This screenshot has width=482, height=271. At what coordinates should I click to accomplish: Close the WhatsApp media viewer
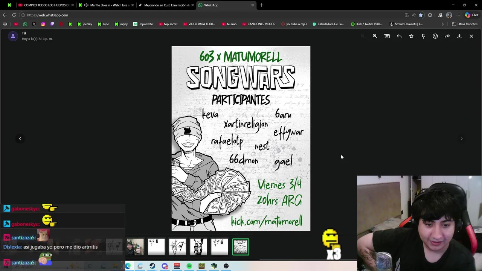coord(471,36)
